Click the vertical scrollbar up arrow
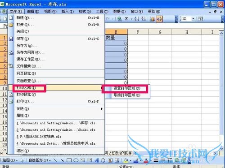This screenshot has width=225, height=168. pos(221,33)
